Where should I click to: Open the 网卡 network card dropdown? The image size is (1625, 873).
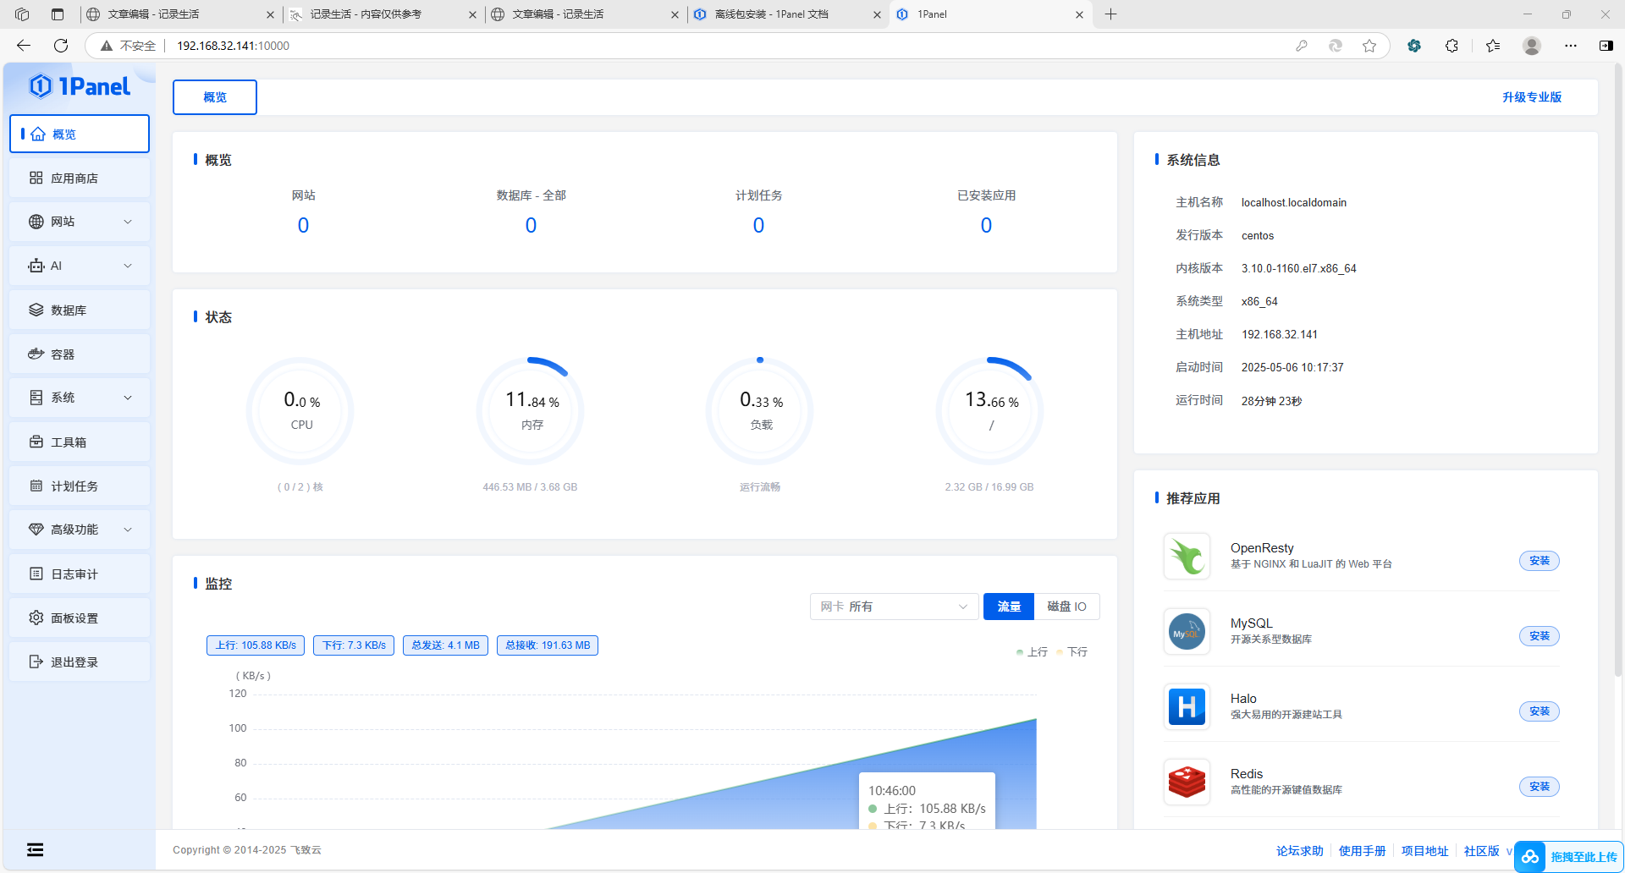pyautogui.click(x=894, y=607)
